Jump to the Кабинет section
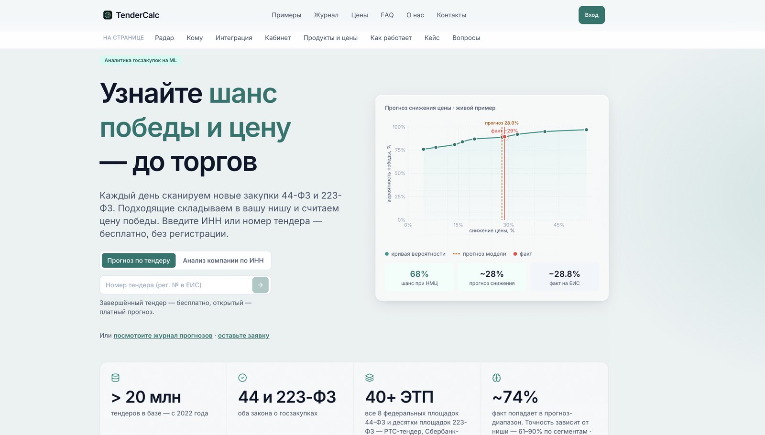The width and height of the screenshot is (765, 435). pos(278,38)
